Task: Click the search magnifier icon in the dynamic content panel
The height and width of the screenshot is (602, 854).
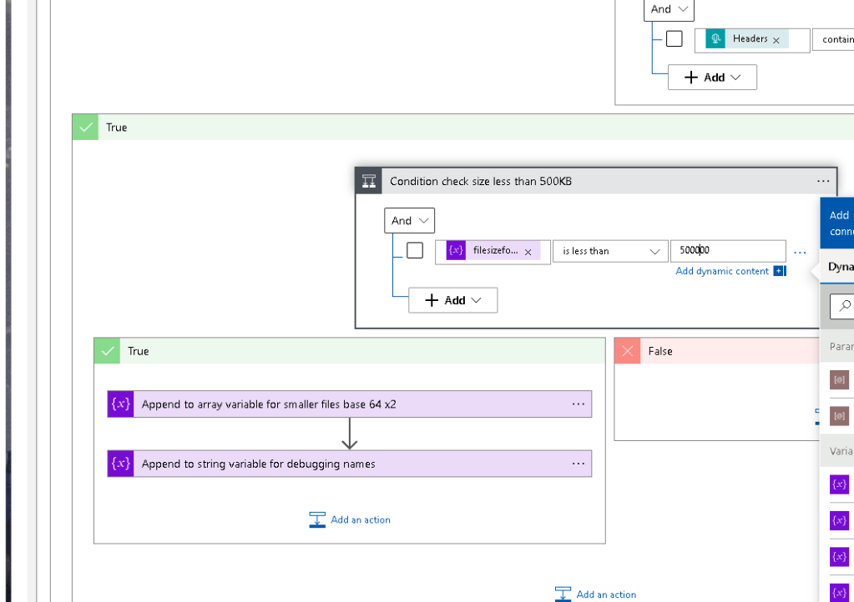Action: (x=845, y=306)
